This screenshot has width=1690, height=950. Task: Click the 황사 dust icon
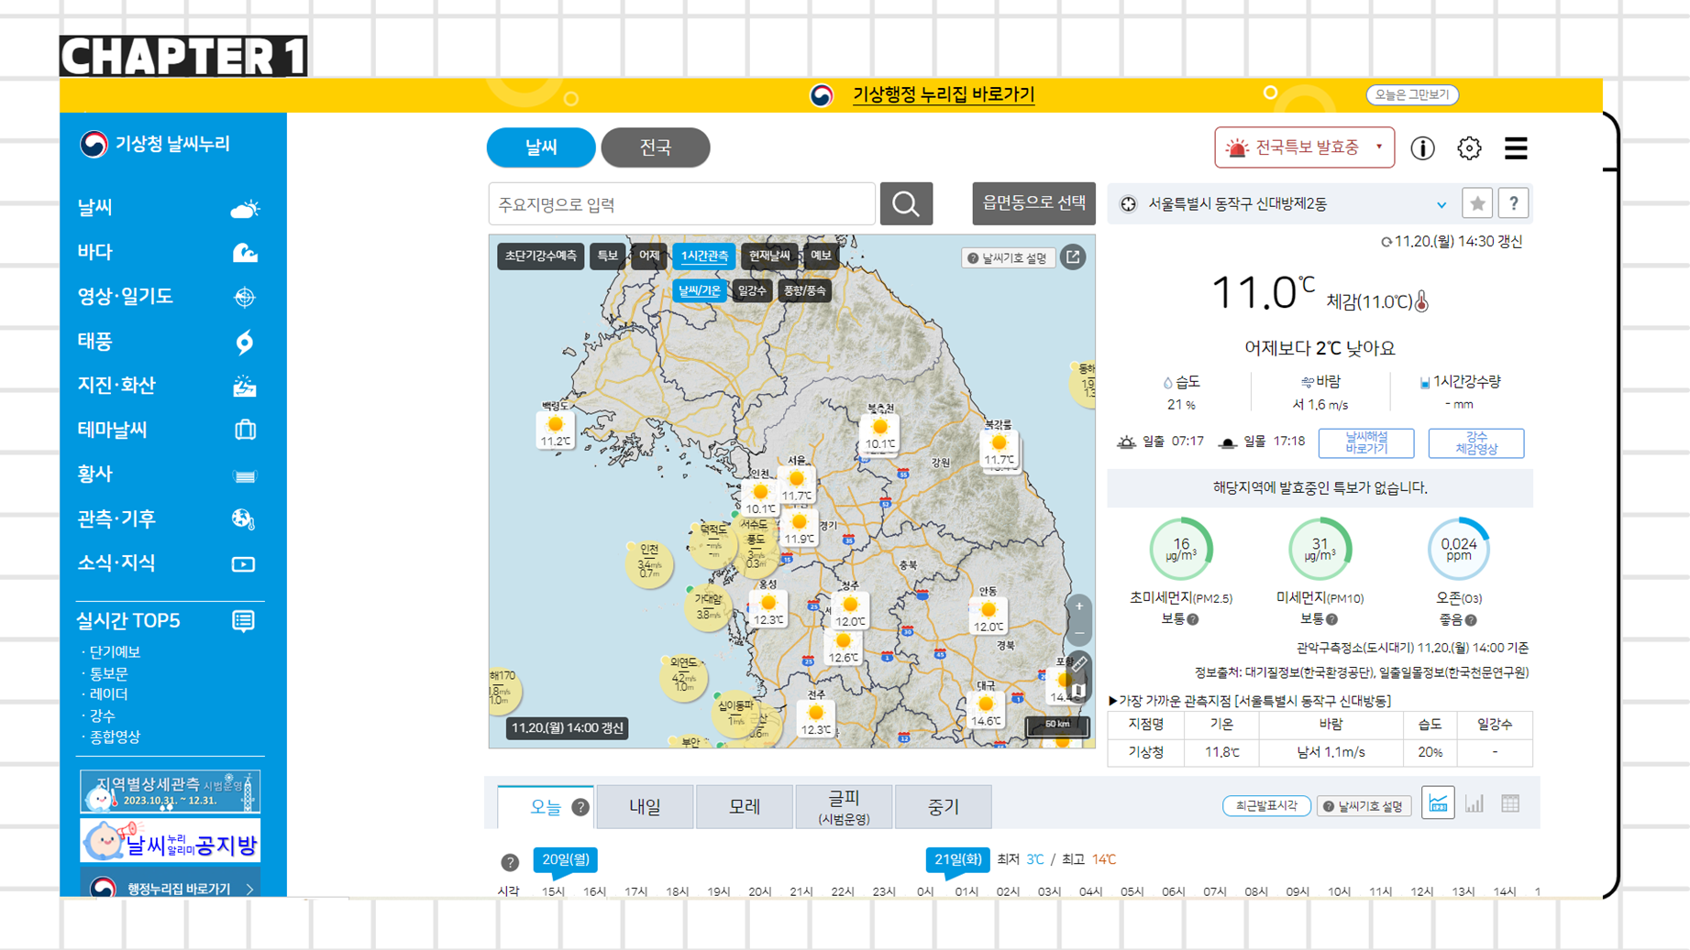coord(244,475)
